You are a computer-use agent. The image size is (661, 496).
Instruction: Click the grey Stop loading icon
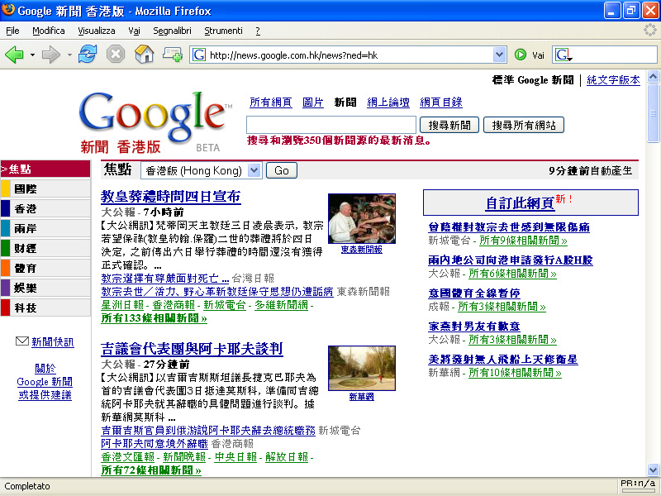(x=116, y=55)
